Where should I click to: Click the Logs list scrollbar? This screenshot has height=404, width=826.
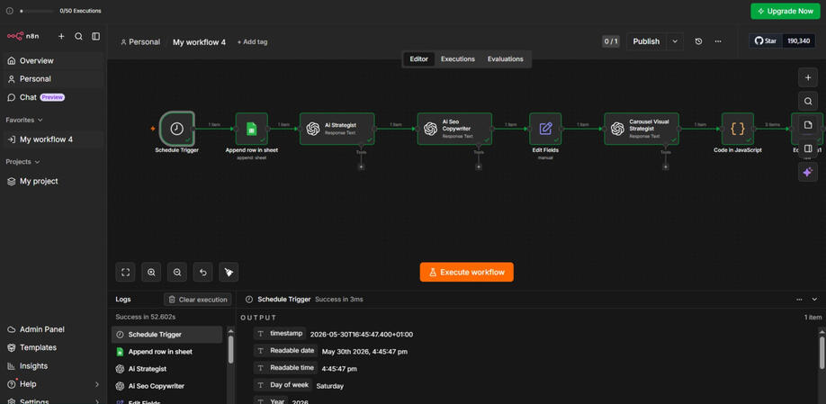[x=230, y=350]
